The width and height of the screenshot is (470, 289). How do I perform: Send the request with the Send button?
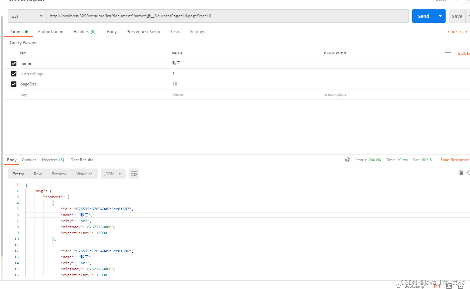pyautogui.click(x=424, y=16)
